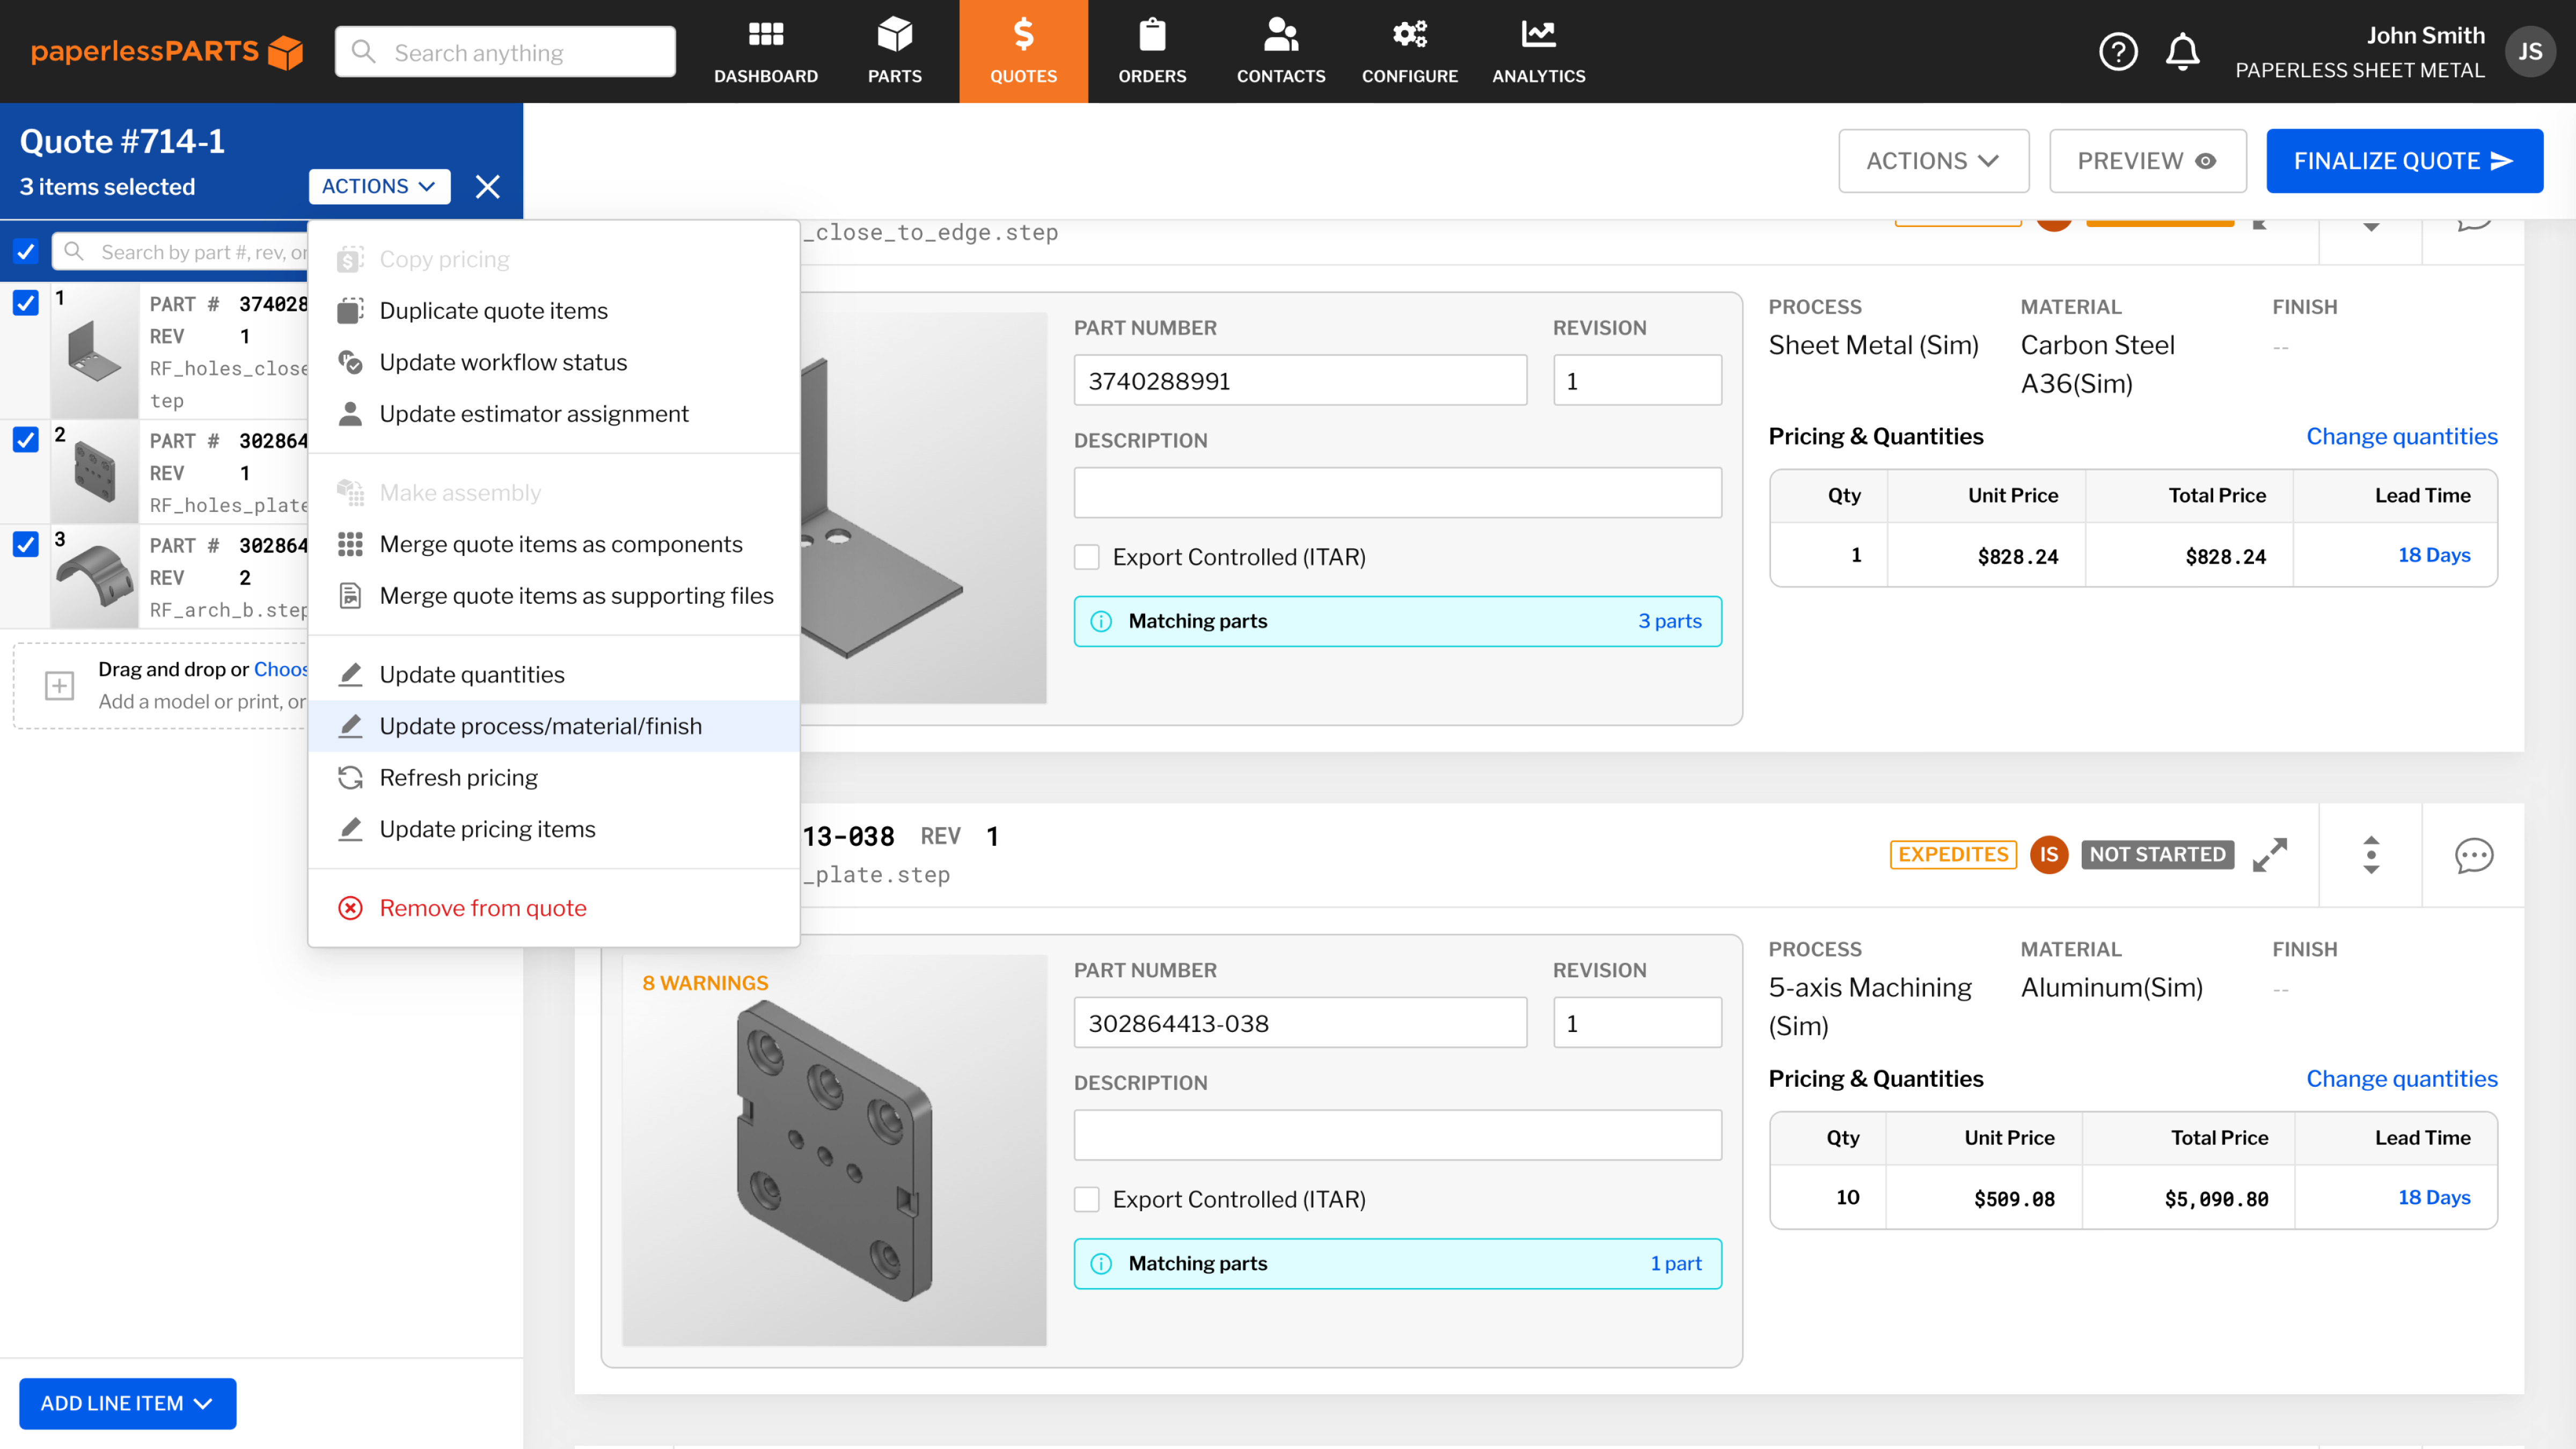Click the 18 Days lead time for qty 1
The height and width of the screenshot is (1449, 2576).
(2433, 555)
